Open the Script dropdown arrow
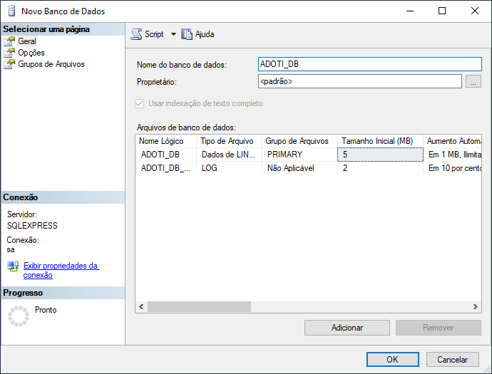The height and width of the screenshot is (374, 492). click(173, 34)
